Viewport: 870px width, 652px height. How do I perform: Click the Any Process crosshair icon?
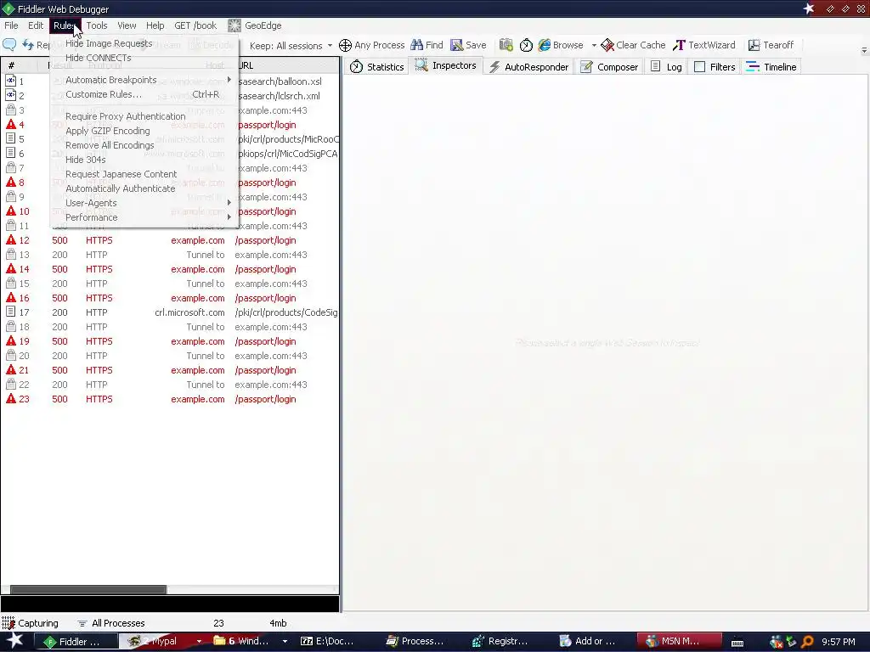click(345, 45)
